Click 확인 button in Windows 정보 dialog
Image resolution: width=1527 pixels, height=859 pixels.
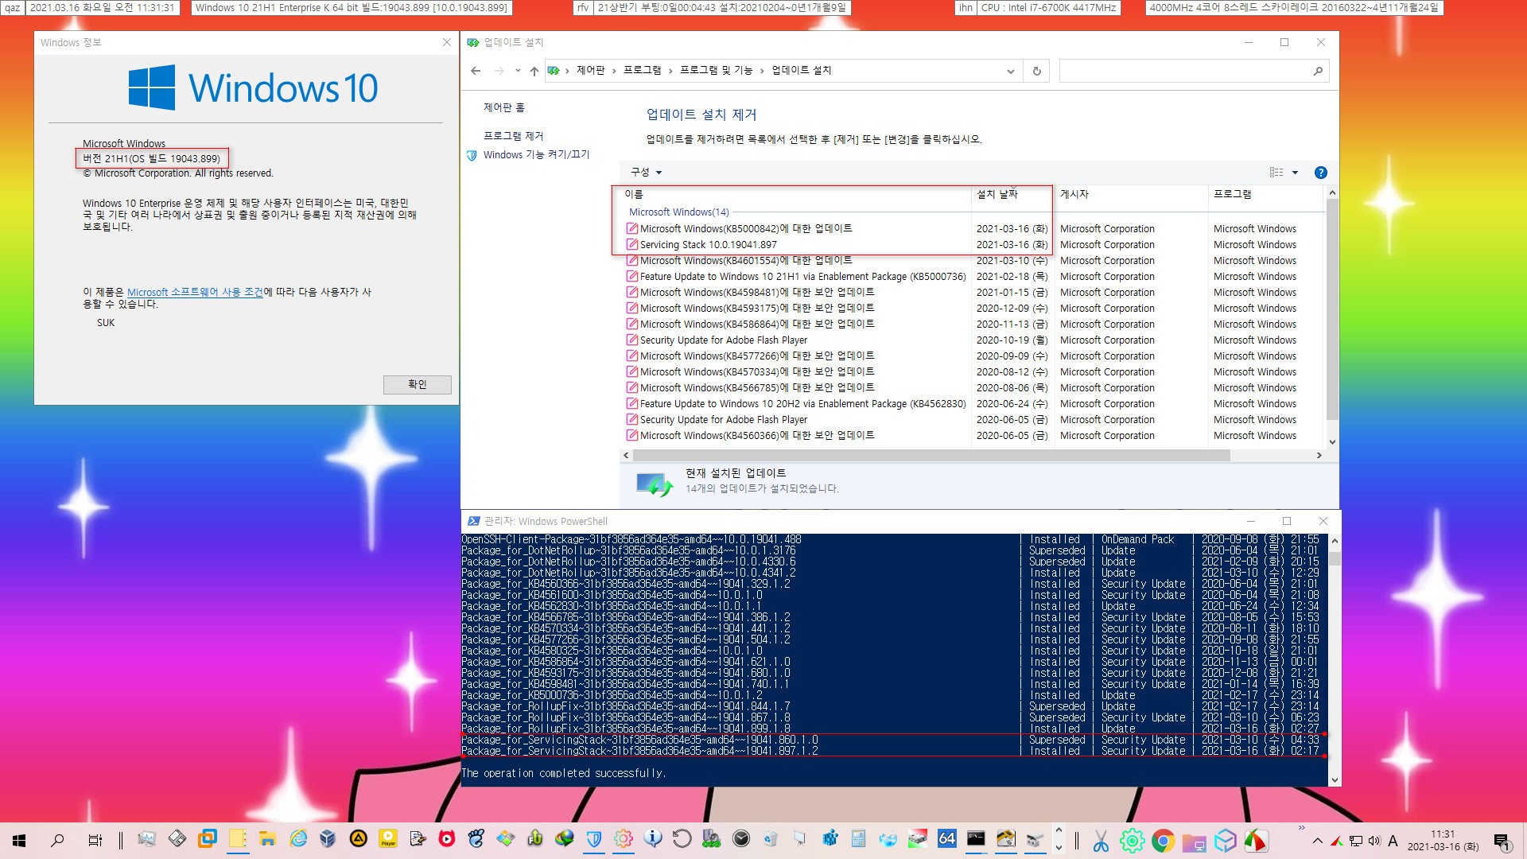(x=418, y=384)
